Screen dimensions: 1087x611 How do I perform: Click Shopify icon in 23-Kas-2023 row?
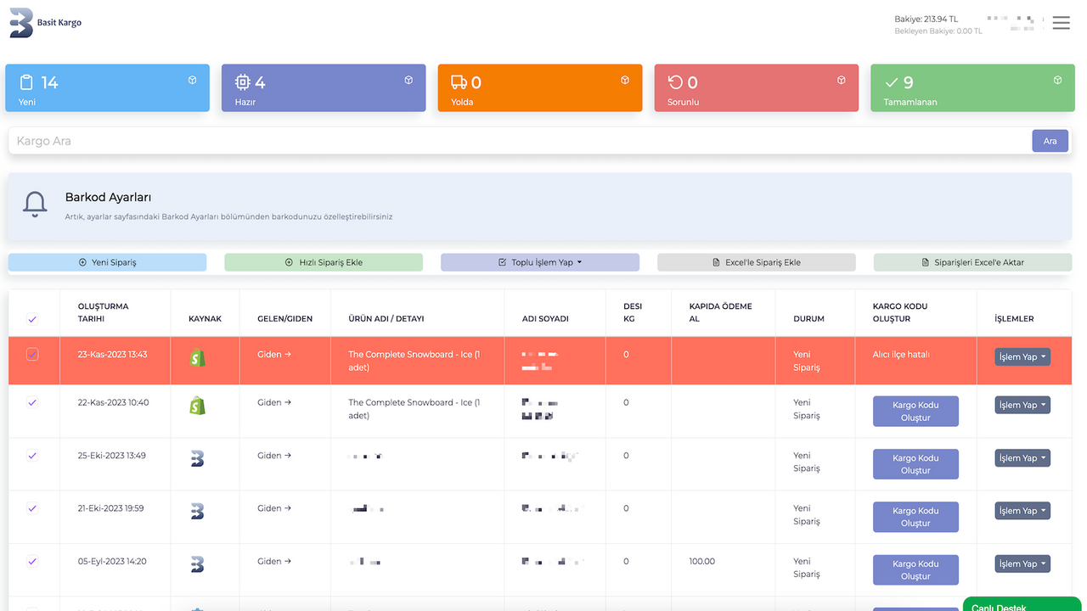(197, 357)
